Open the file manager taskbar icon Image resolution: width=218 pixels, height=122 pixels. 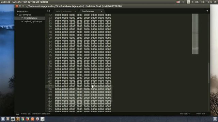8,119
